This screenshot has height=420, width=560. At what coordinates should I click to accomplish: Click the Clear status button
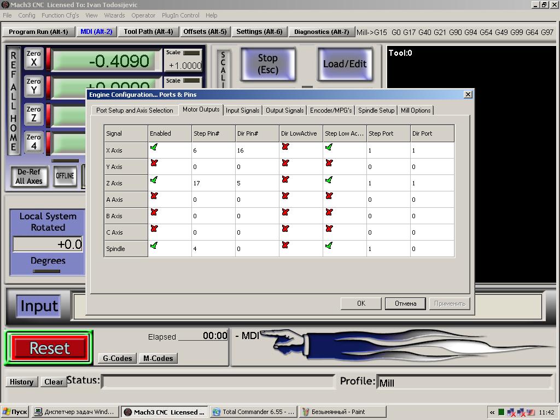coord(53,382)
